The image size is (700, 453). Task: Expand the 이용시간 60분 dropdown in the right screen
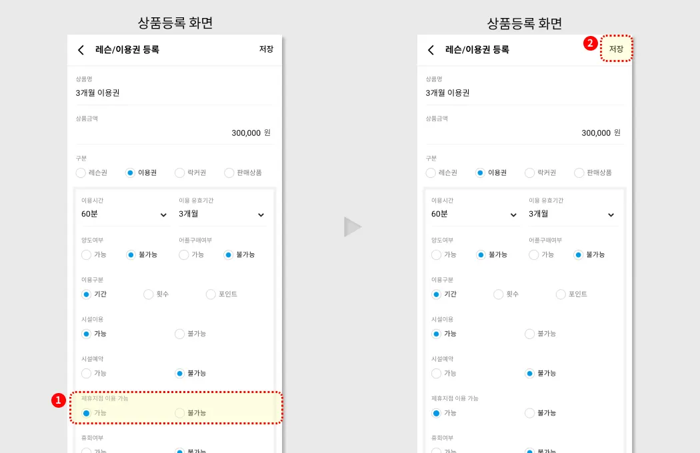pos(474,215)
